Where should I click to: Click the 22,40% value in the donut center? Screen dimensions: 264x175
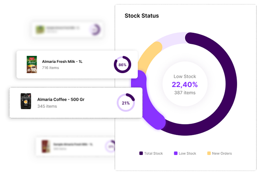pyautogui.click(x=185, y=85)
